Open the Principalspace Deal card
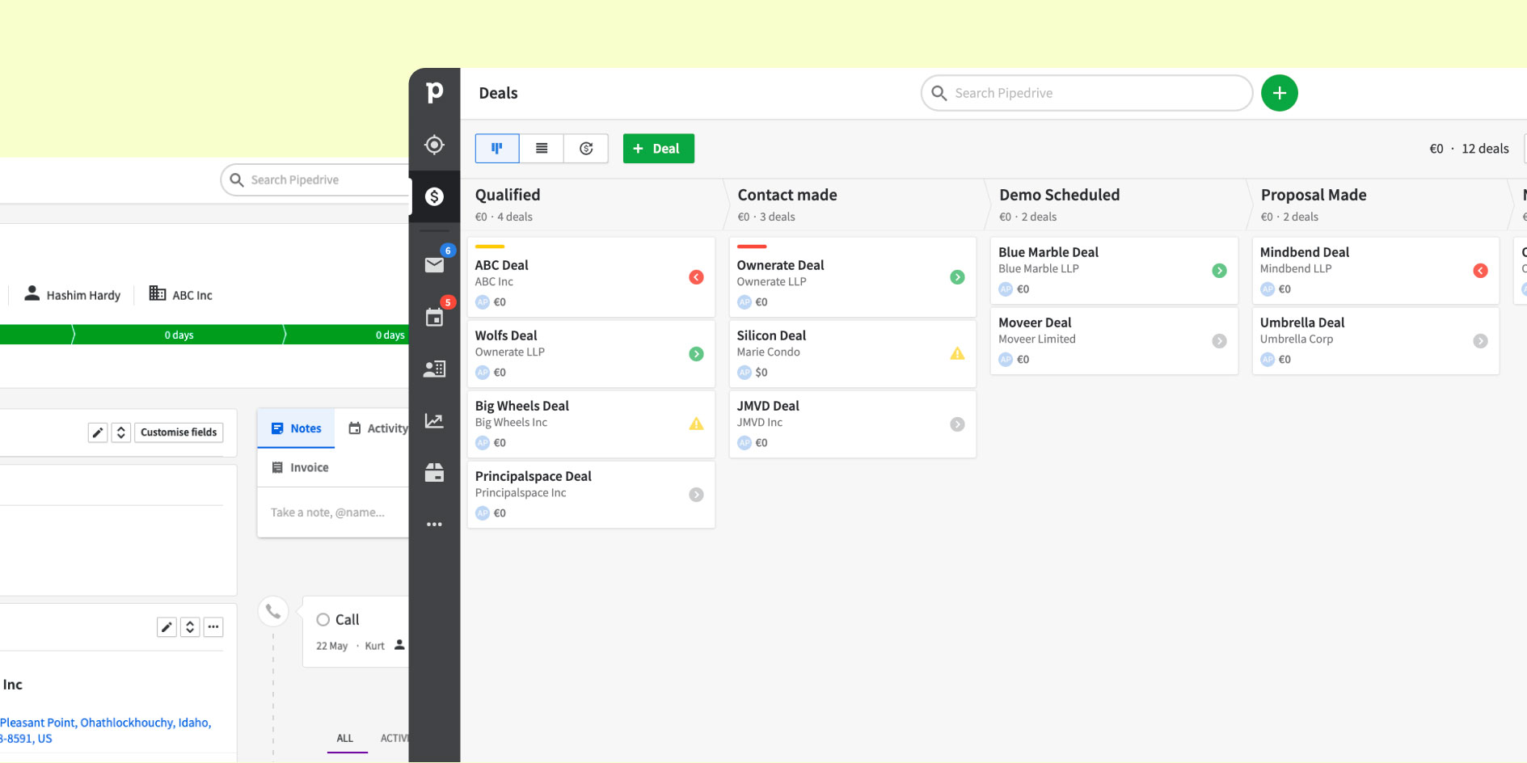1527x763 pixels. click(x=591, y=495)
